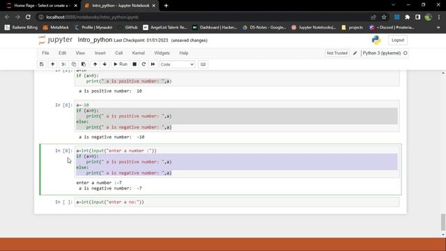Image resolution: width=446 pixels, height=251 pixels.
Task: Click the Save and Checkpoint toolbar icon
Action: click(42, 64)
